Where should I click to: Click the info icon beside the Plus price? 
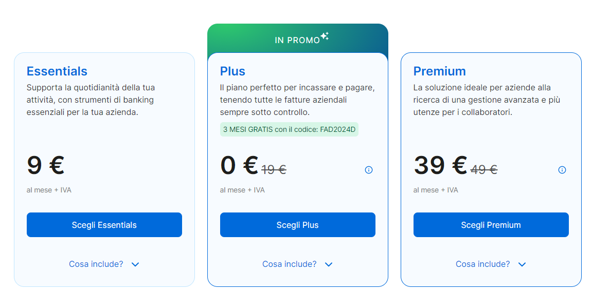pyautogui.click(x=368, y=170)
